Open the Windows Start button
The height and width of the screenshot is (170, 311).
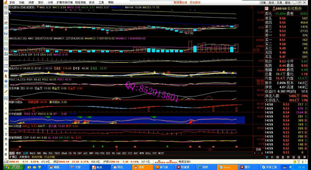click(x=13, y=168)
